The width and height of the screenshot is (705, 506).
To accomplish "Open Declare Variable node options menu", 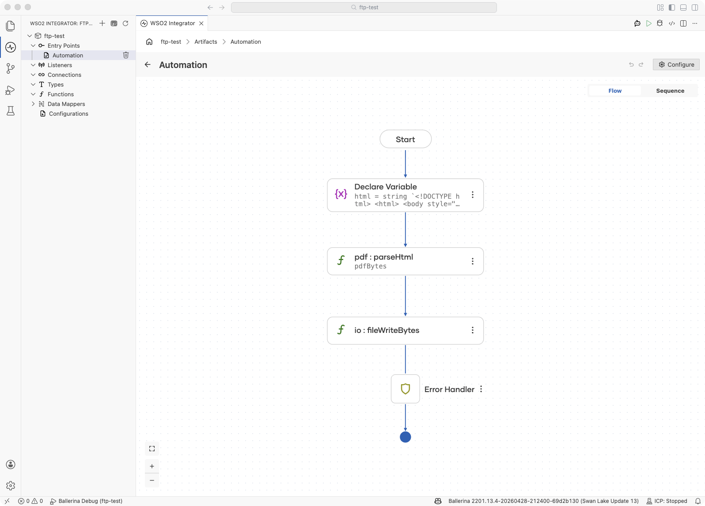I will (x=473, y=195).
